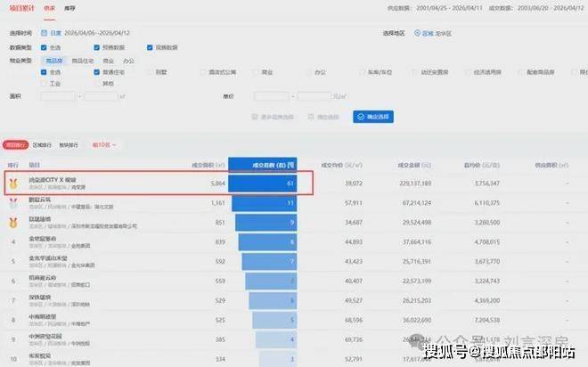Click the blue 确定选择 button
This screenshot has height=367, width=588.
pos(372,116)
